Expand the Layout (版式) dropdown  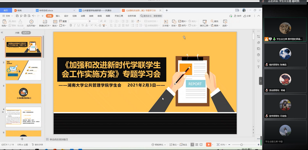pyautogui.click(x=55, y=26)
